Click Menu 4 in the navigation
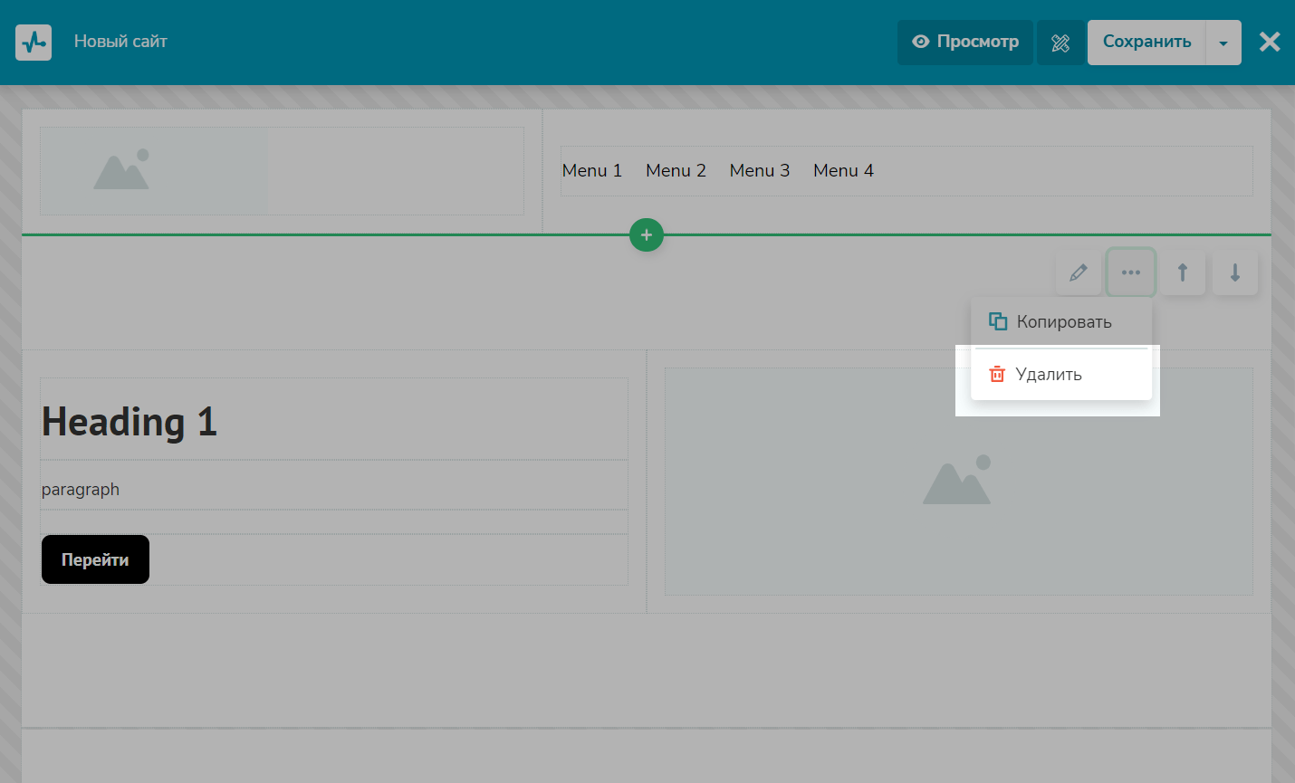Screen dimensions: 1295x783 click(x=843, y=170)
